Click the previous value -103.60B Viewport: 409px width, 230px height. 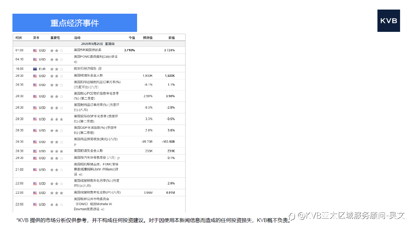click(x=168, y=142)
